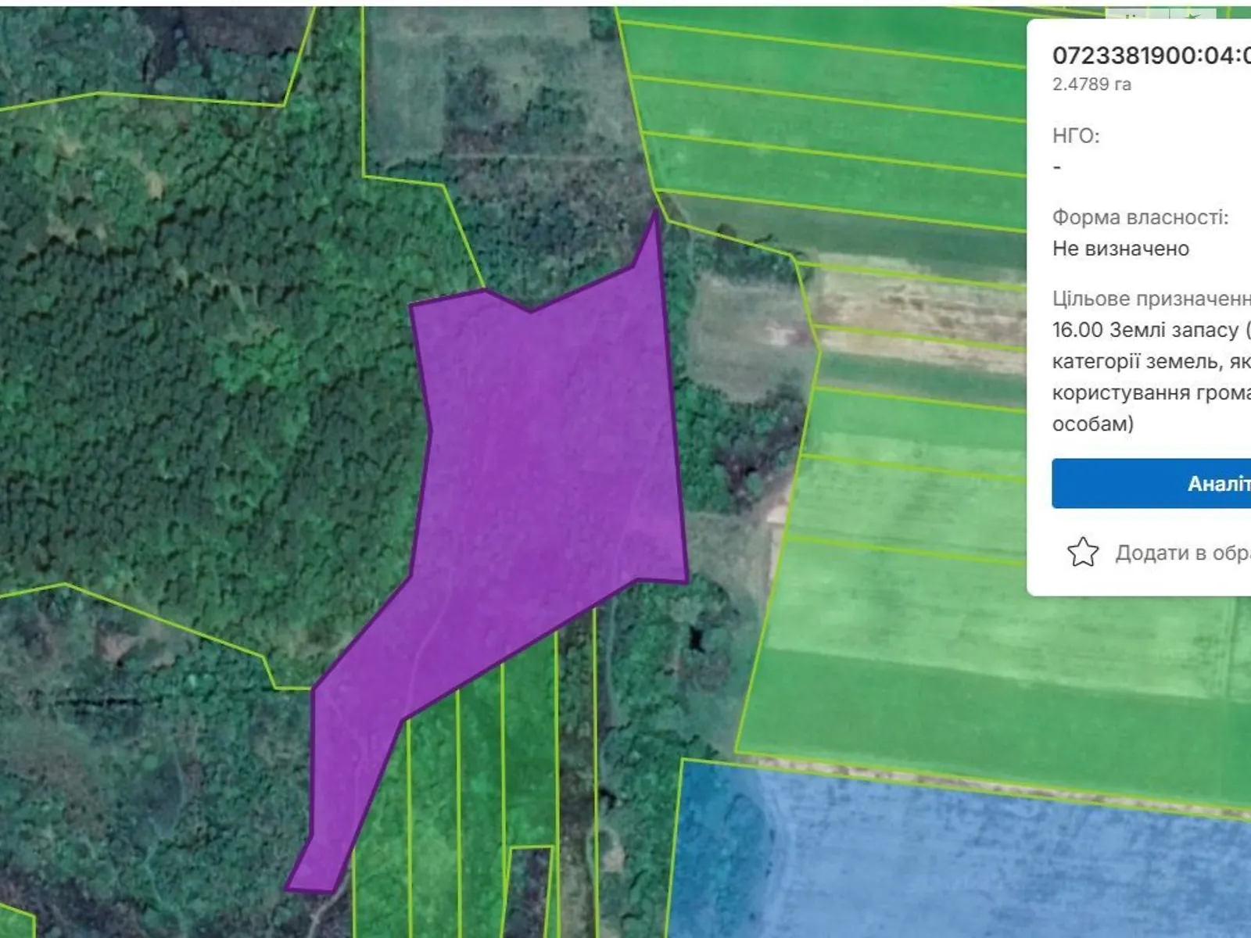Click the 'Форма власності:' label

pos(1140,217)
